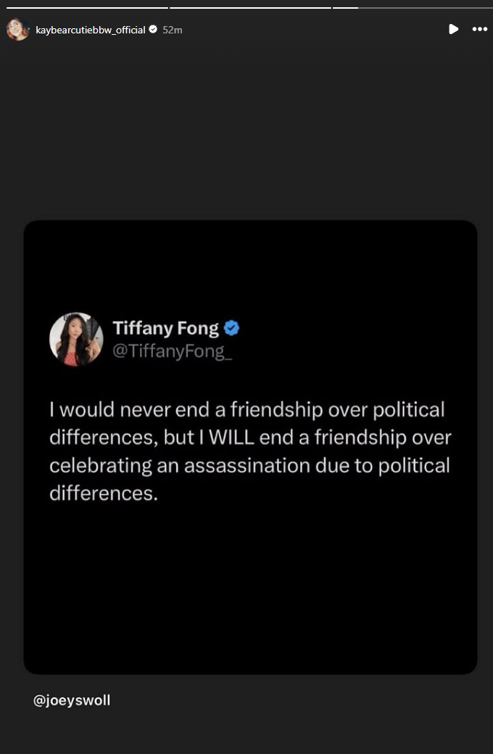493x754 pixels.
Task: Click the @TiffanyFong_ handle
Action: pos(173,351)
